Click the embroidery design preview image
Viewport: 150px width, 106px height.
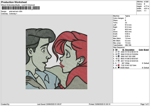[56, 59]
